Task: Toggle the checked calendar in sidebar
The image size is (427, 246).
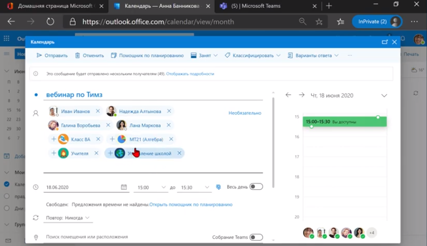Action: (7, 184)
